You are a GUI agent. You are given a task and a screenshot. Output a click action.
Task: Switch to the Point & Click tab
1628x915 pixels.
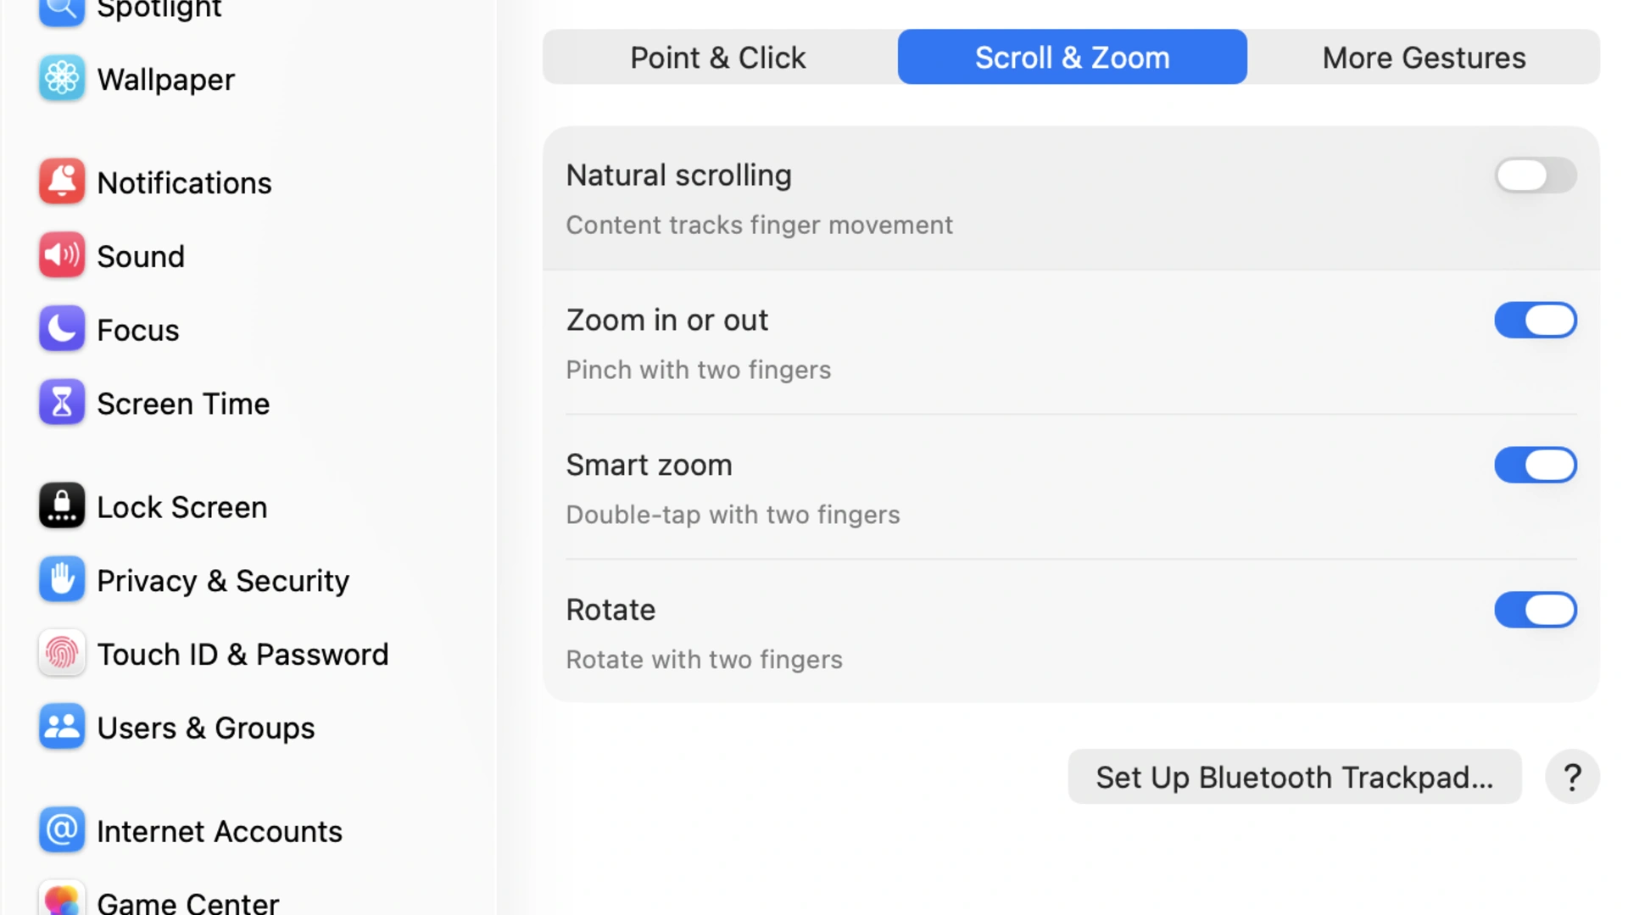click(x=717, y=57)
